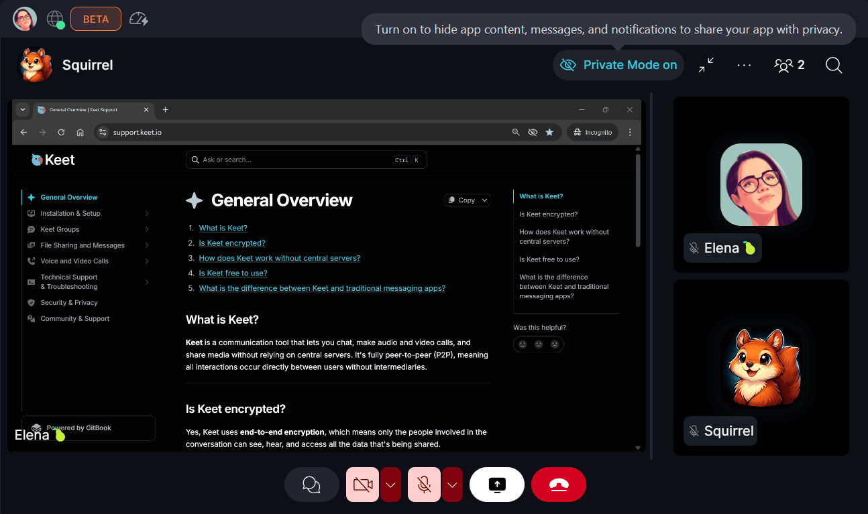Expand File Sharing and Messages section
The image size is (868, 514).
click(147, 245)
